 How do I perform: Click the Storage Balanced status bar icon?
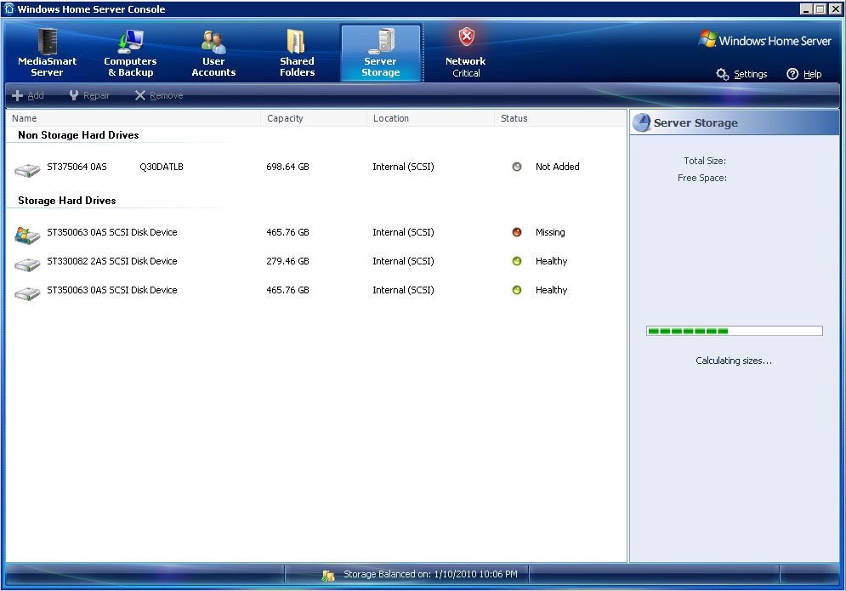328,576
